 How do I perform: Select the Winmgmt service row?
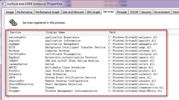click(x=86, y=91)
